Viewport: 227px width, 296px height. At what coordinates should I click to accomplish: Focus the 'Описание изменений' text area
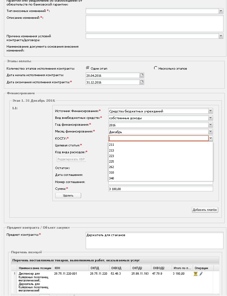coord(155,23)
